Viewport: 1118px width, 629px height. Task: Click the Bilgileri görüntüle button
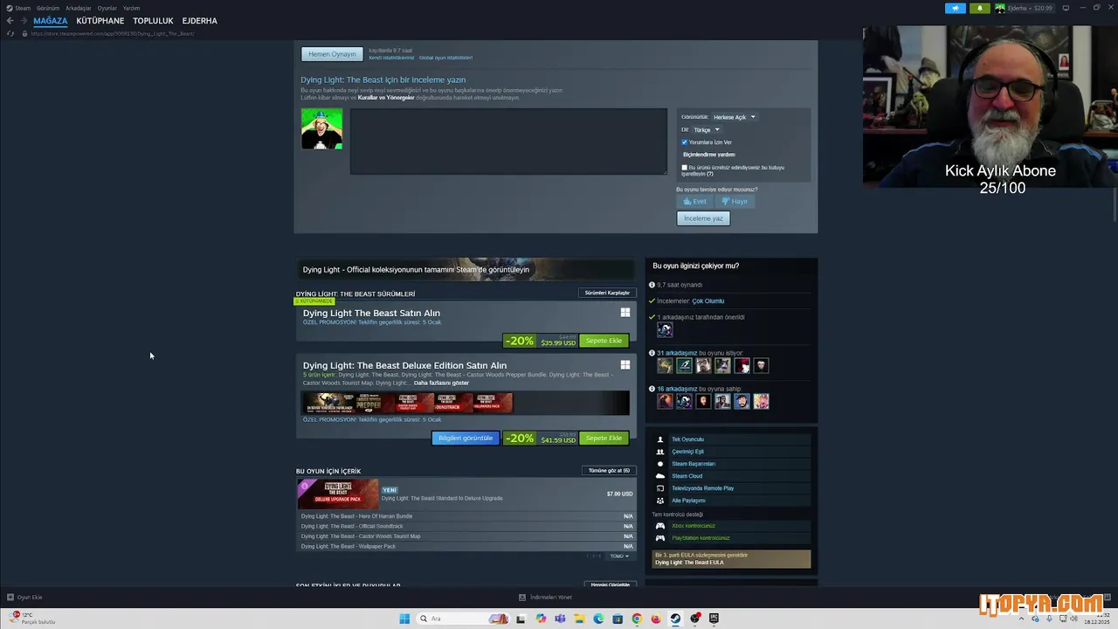466,438
